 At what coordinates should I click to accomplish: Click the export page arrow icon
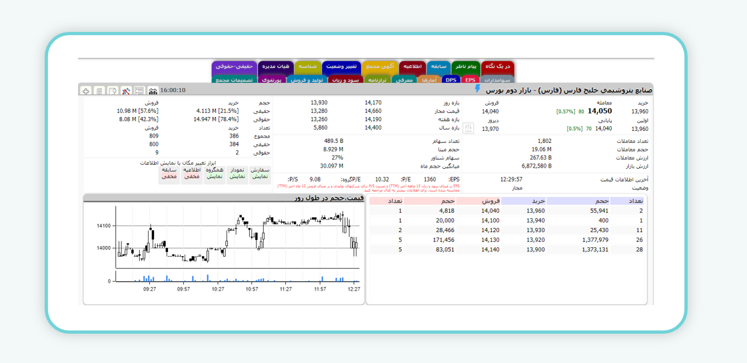pyautogui.click(x=113, y=90)
